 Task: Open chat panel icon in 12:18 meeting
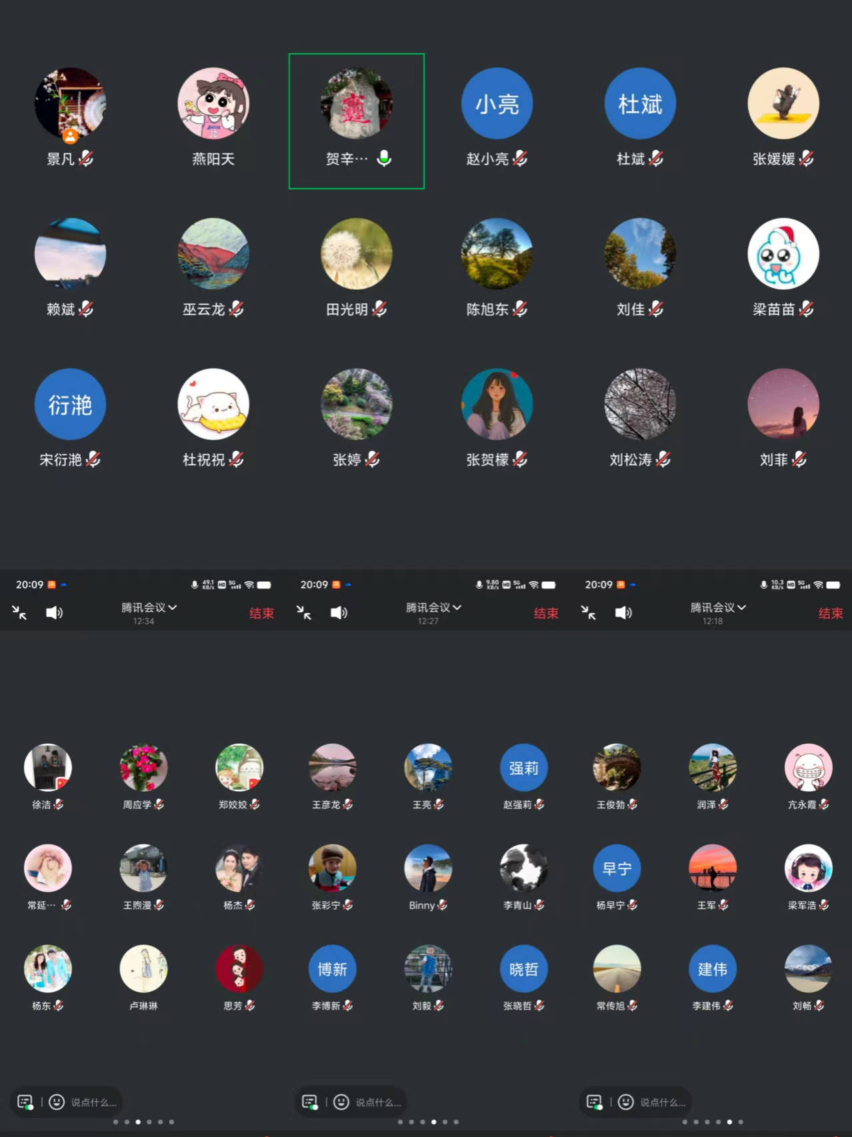click(x=594, y=1102)
